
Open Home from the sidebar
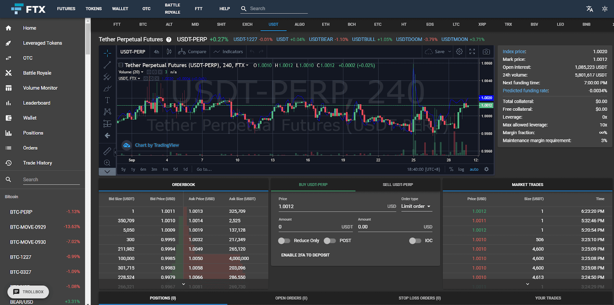coord(30,28)
